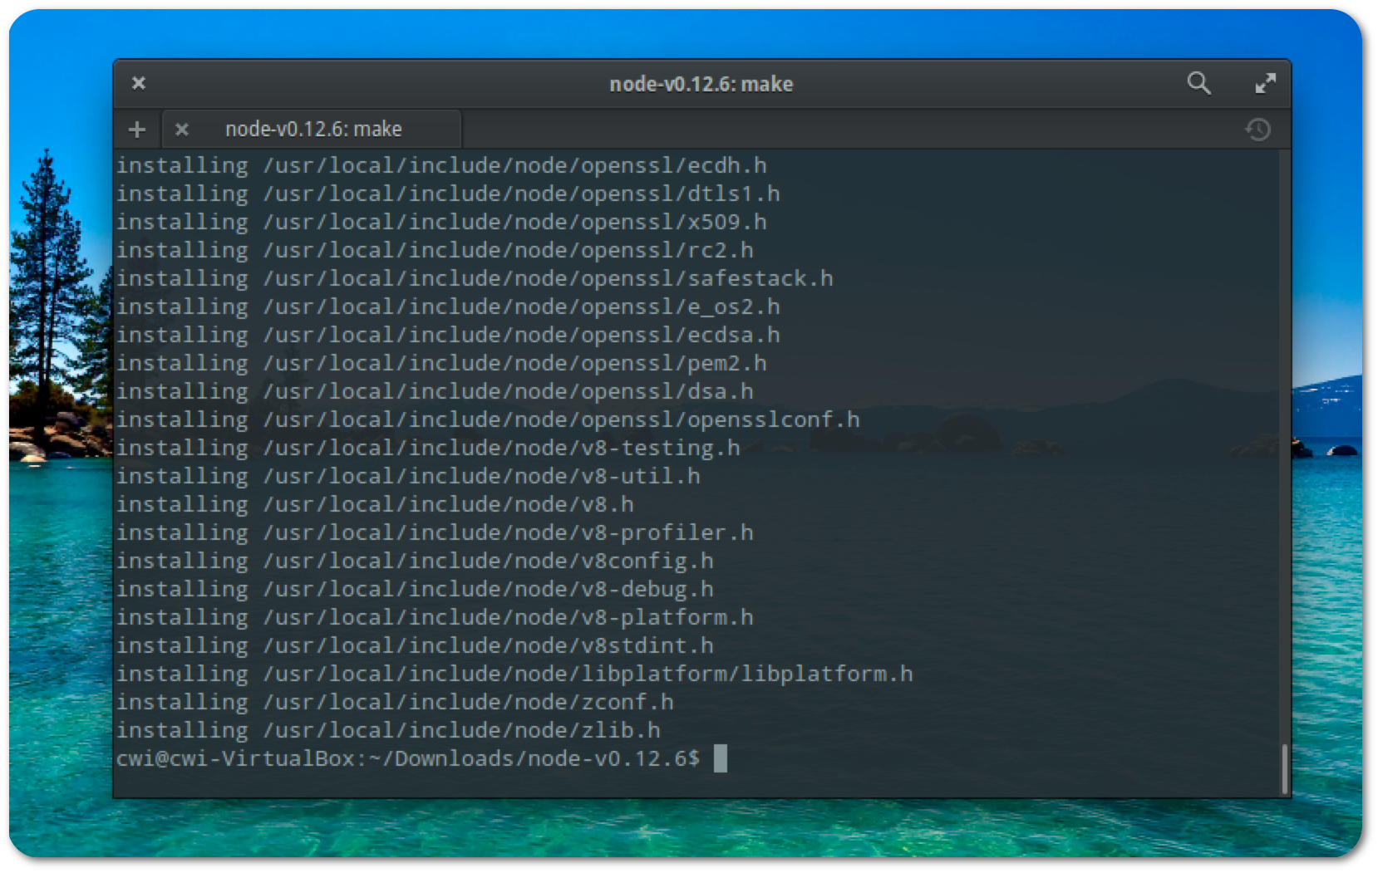This screenshot has height=873, width=1378.
Task: Click the title bar reading node-v0.12.6: make
Action: pyautogui.click(x=700, y=83)
